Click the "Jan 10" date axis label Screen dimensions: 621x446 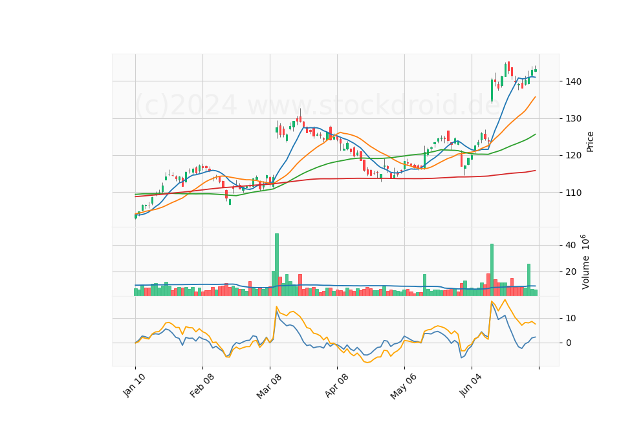[134, 385]
